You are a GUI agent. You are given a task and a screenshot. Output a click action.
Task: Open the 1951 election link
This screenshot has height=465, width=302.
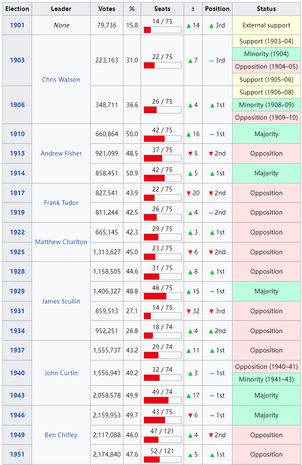(17, 454)
